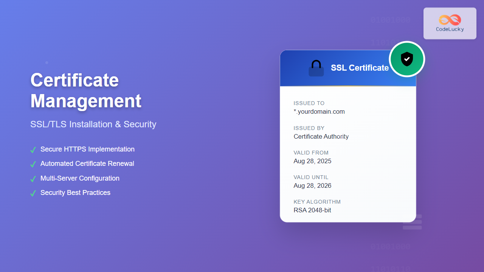Click the Automated Certificate Renewal text
This screenshot has width=484, height=272.
[x=87, y=164]
